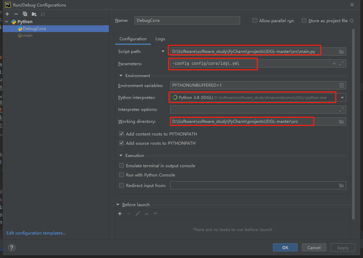Viewport: 363px width, 258px height.
Task: Switch to the Logs tab
Action: pyautogui.click(x=160, y=39)
